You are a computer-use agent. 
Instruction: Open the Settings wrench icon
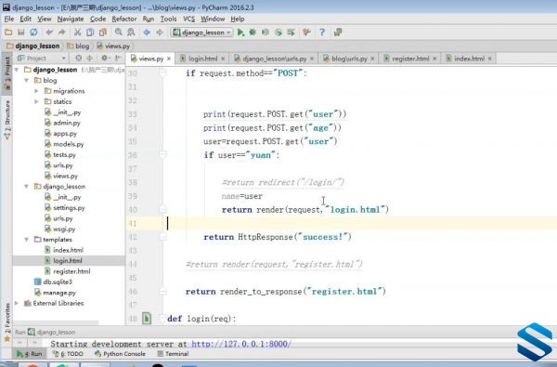(x=306, y=33)
